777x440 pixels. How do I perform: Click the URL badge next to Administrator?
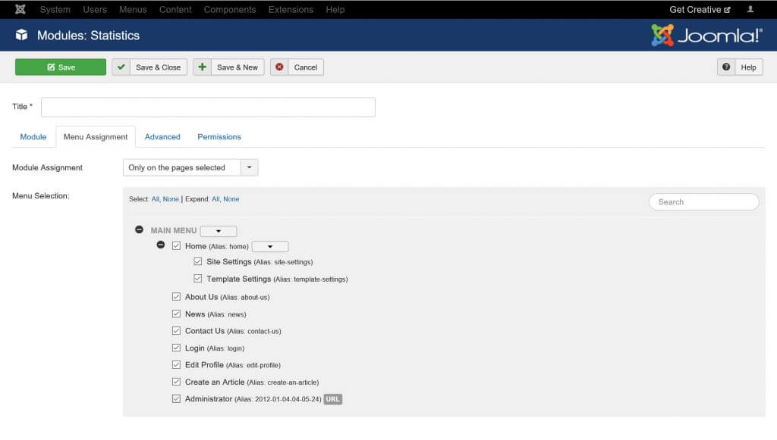click(x=332, y=398)
